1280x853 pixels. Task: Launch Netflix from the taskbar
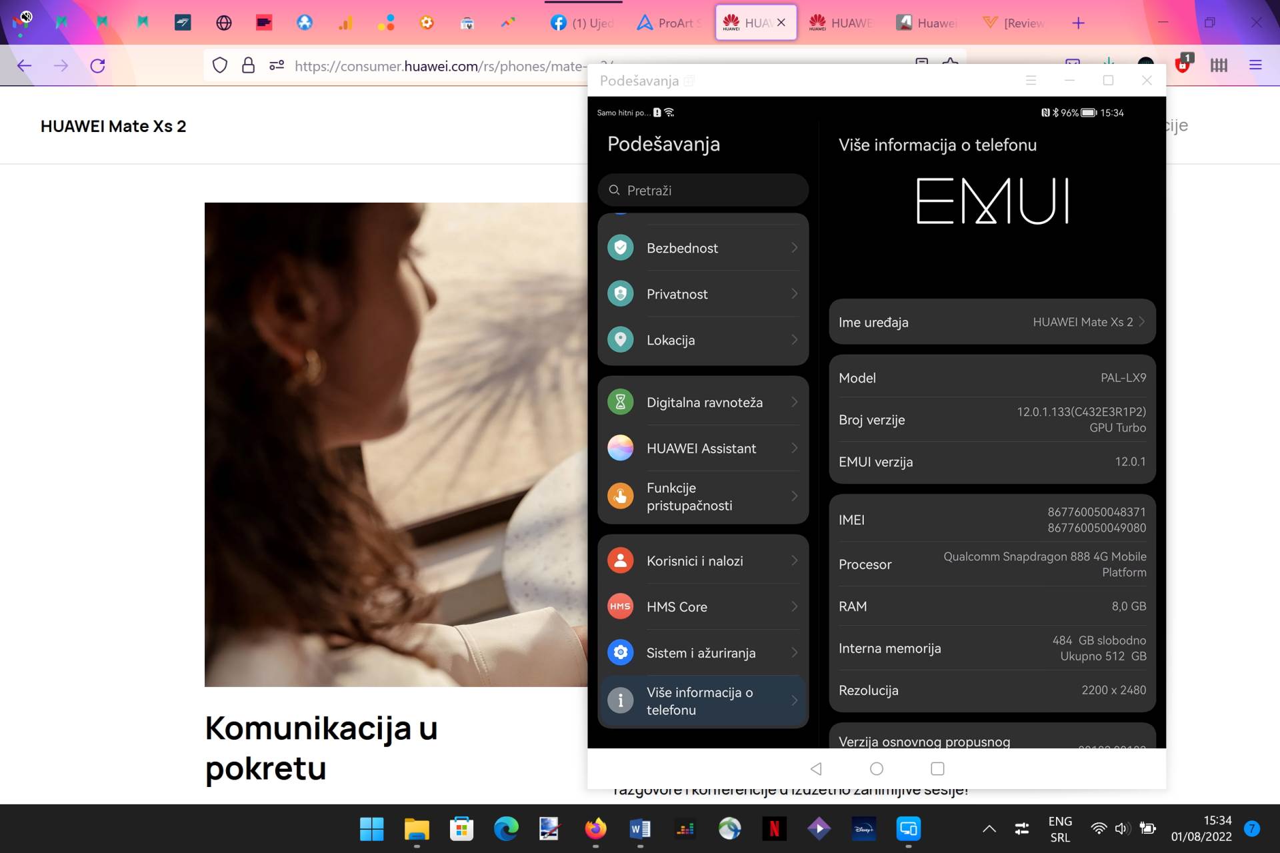775,829
